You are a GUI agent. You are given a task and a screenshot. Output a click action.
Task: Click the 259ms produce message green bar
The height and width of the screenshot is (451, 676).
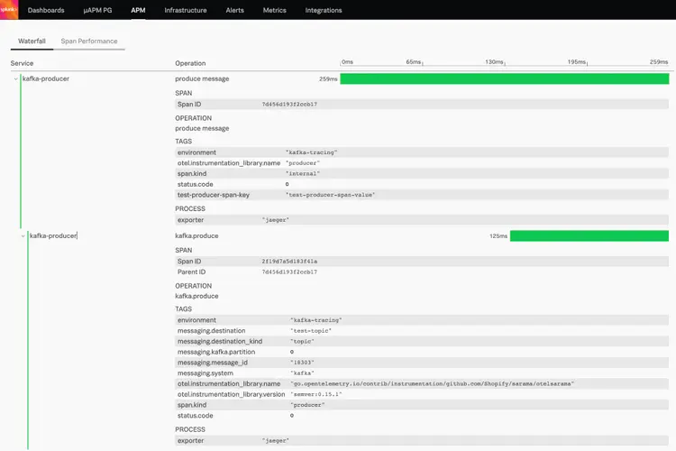504,79
